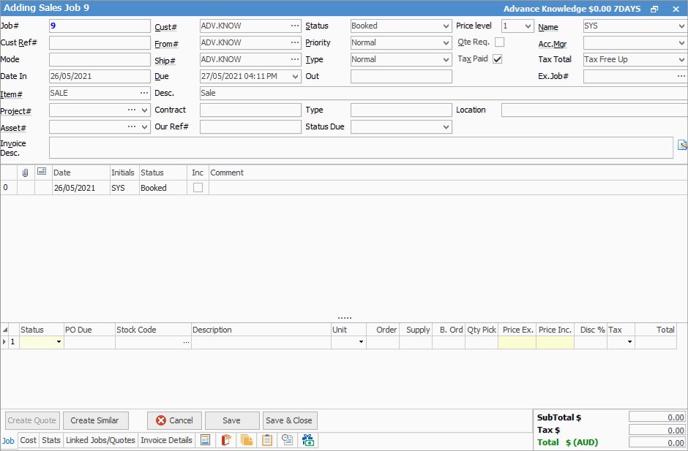Image resolution: width=688 pixels, height=451 pixels.
Task: Click the red package icon tab
Action: point(226,440)
